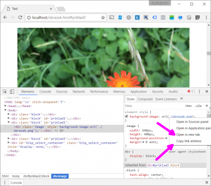Screen dimensions: 211x186
Task: Toggle the .cls class editor button
Action: point(198,106)
